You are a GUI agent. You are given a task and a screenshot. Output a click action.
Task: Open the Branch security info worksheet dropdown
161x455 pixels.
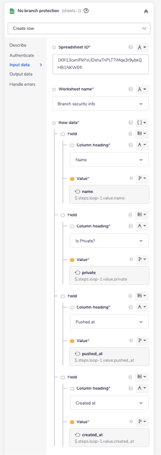tap(100, 103)
